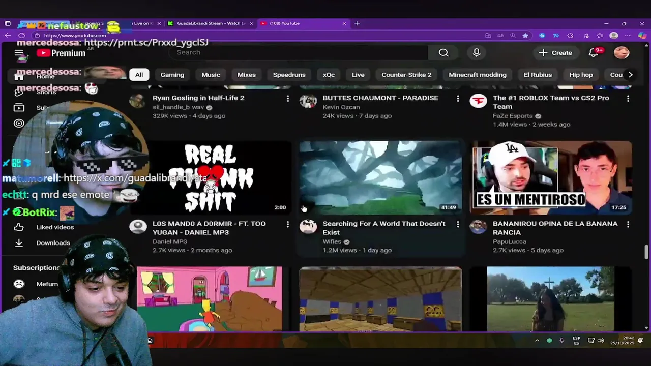Reload the page with refresh icon
Image resolution: width=651 pixels, height=366 pixels.
[x=21, y=35]
